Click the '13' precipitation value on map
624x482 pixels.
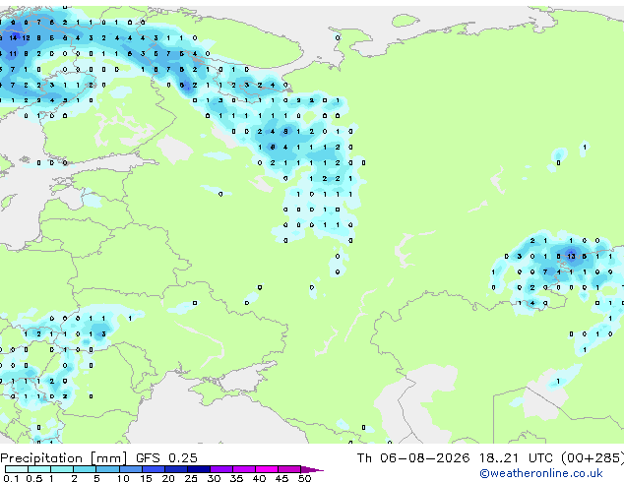coord(572,256)
